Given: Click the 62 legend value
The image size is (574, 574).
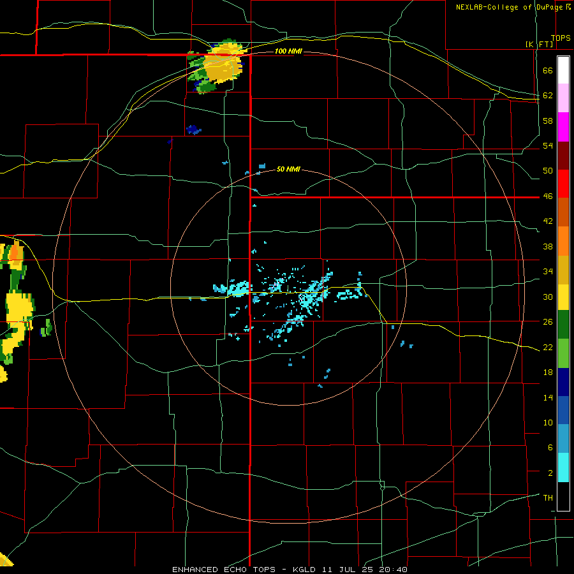Looking at the screenshot, I should pyautogui.click(x=548, y=96).
